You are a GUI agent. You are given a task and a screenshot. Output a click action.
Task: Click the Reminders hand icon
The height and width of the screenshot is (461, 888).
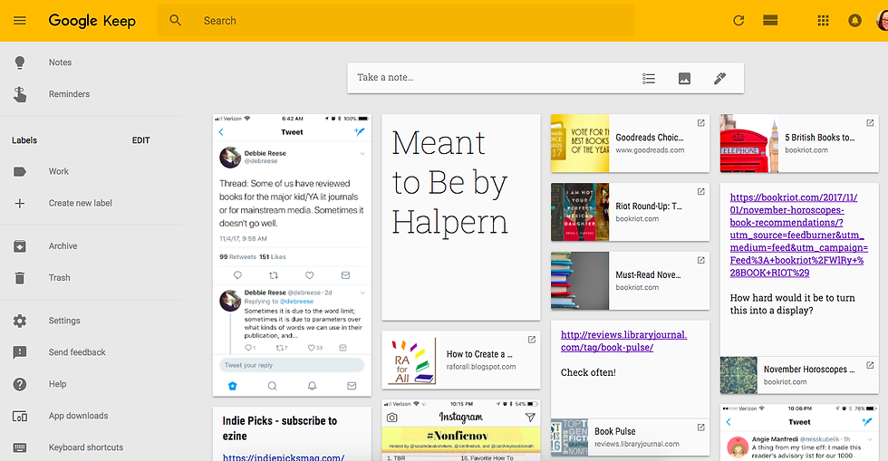pos(20,94)
